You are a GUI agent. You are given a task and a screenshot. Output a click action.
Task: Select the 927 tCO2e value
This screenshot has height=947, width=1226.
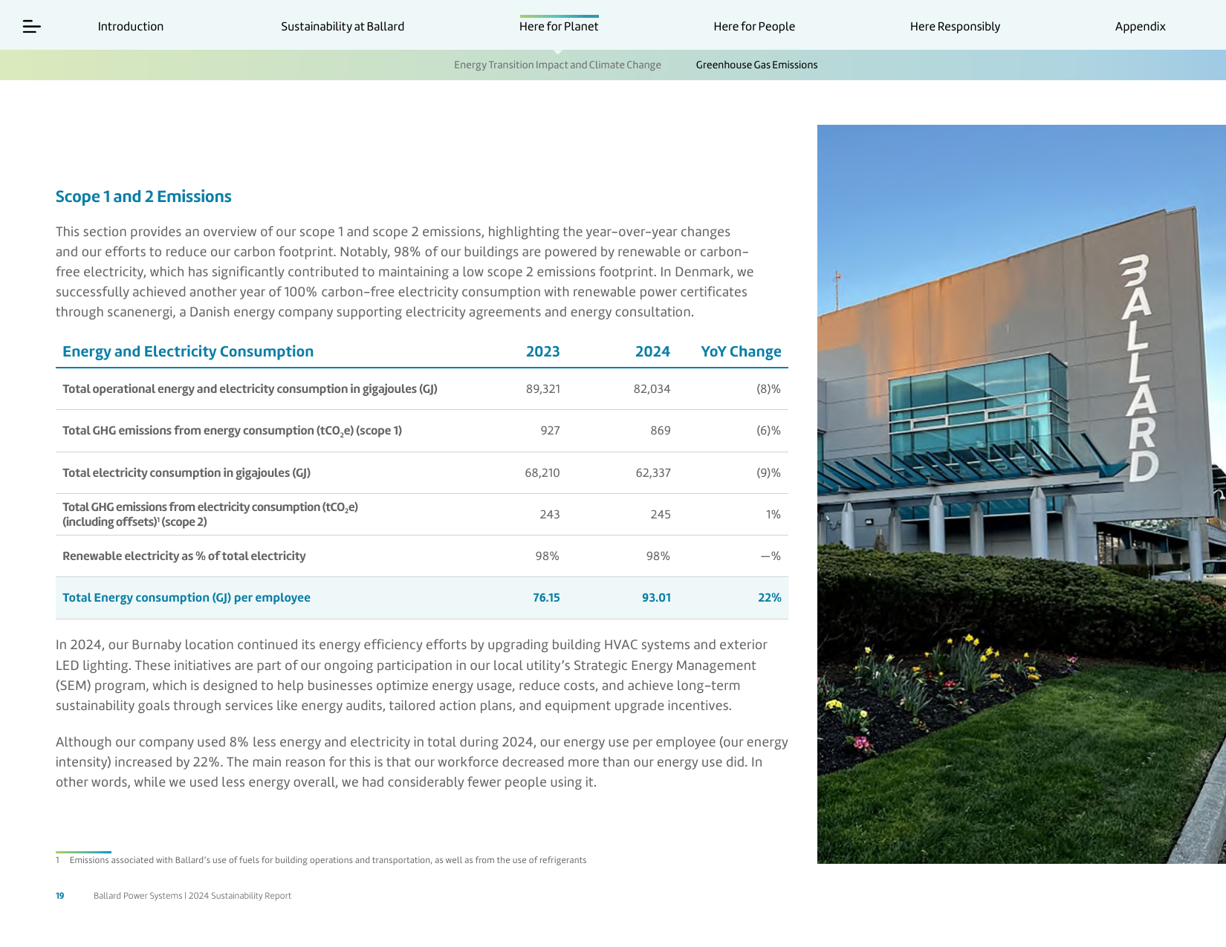point(550,431)
